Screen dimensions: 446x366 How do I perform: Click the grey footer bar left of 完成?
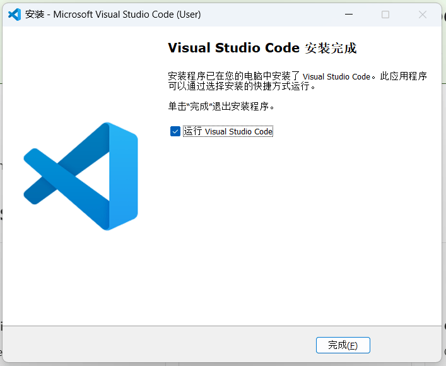[x=158, y=345]
